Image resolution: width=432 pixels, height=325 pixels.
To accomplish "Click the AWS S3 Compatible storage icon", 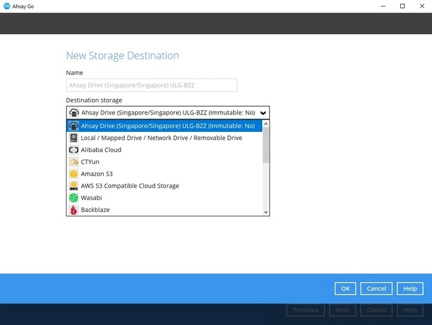I will point(74,186).
